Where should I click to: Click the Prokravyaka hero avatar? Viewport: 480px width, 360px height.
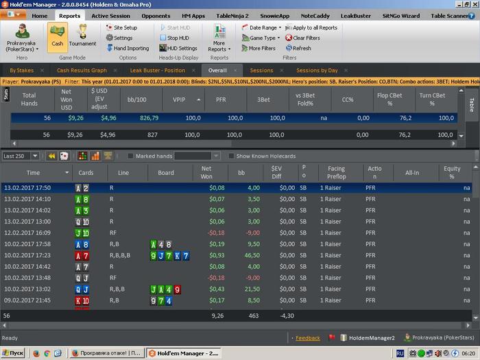pyautogui.click(x=22, y=31)
